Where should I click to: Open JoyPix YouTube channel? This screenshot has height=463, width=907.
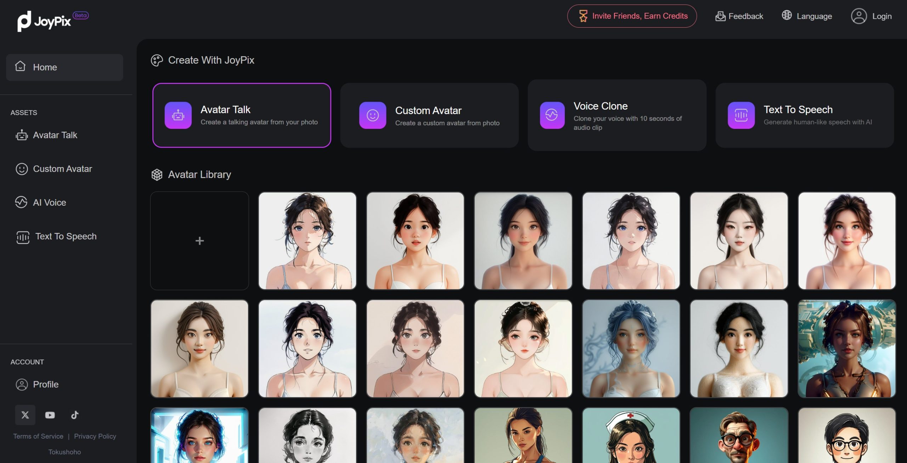point(50,415)
